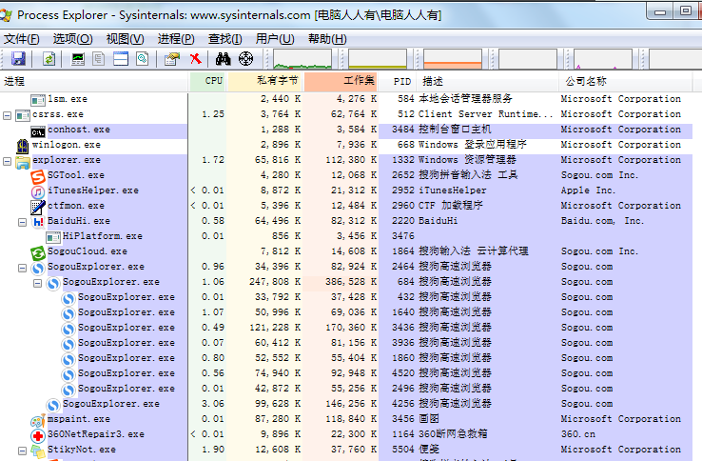The image size is (702, 461).
Task: Select the mspaint.exe process row
Action: (346, 419)
